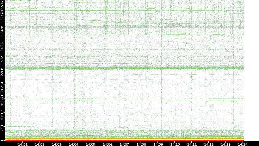
Task: Click the 14:08 time axis label
Action: point(141,145)
